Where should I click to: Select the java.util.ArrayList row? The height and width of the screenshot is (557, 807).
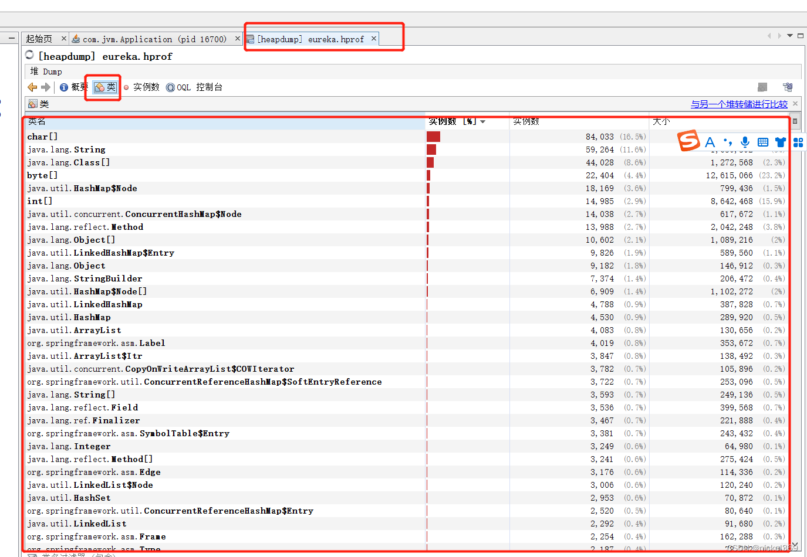(x=408, y=330)
